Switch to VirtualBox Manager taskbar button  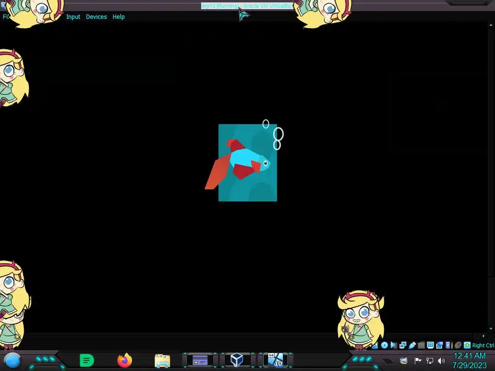pyautogui.click(x=237, y=360)
